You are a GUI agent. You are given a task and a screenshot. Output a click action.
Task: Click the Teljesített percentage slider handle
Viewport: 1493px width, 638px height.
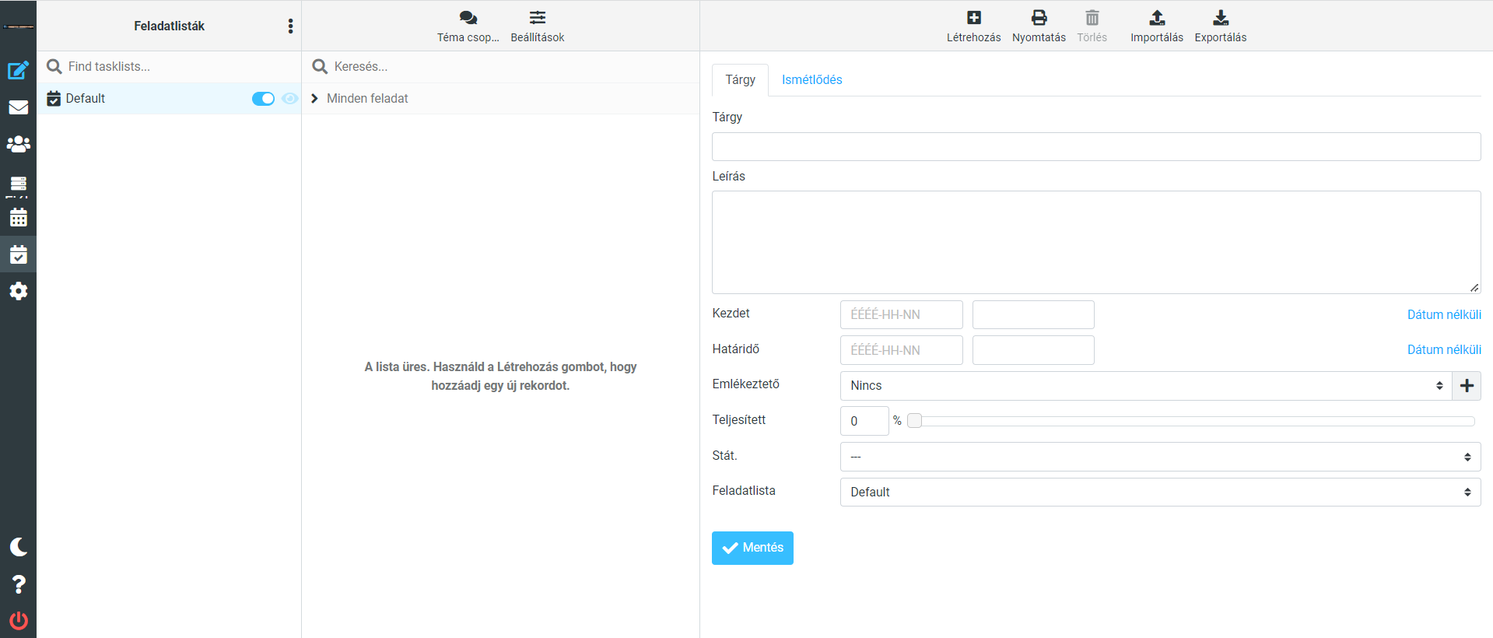click(x=915, y=421)
